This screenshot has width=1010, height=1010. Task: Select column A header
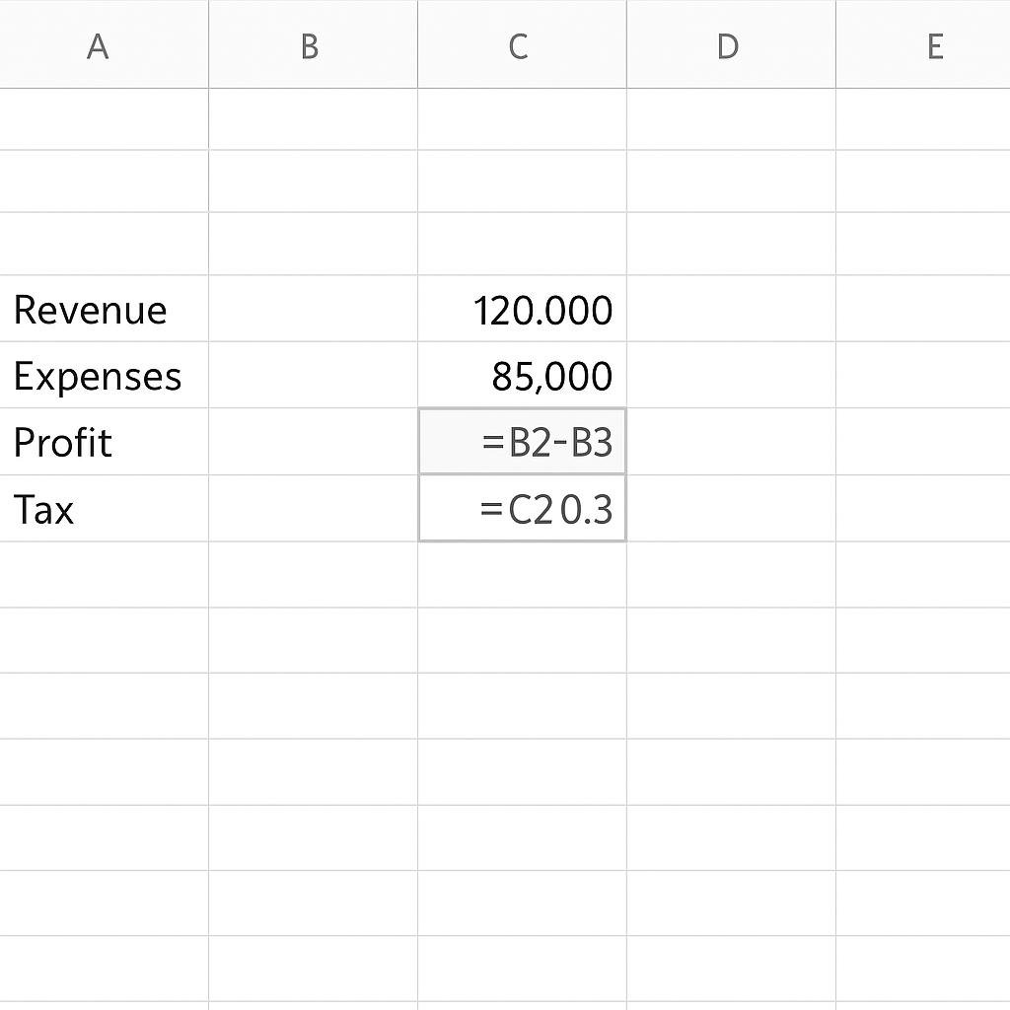pos(104,43)
